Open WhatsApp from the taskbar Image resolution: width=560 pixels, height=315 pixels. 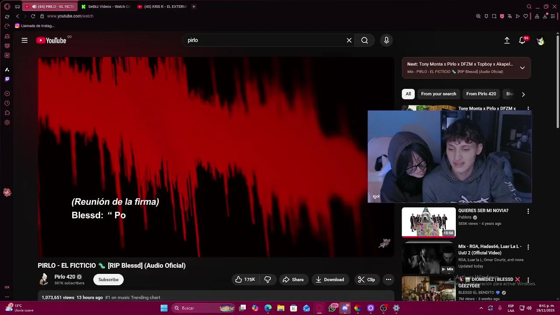click(332, 308)
